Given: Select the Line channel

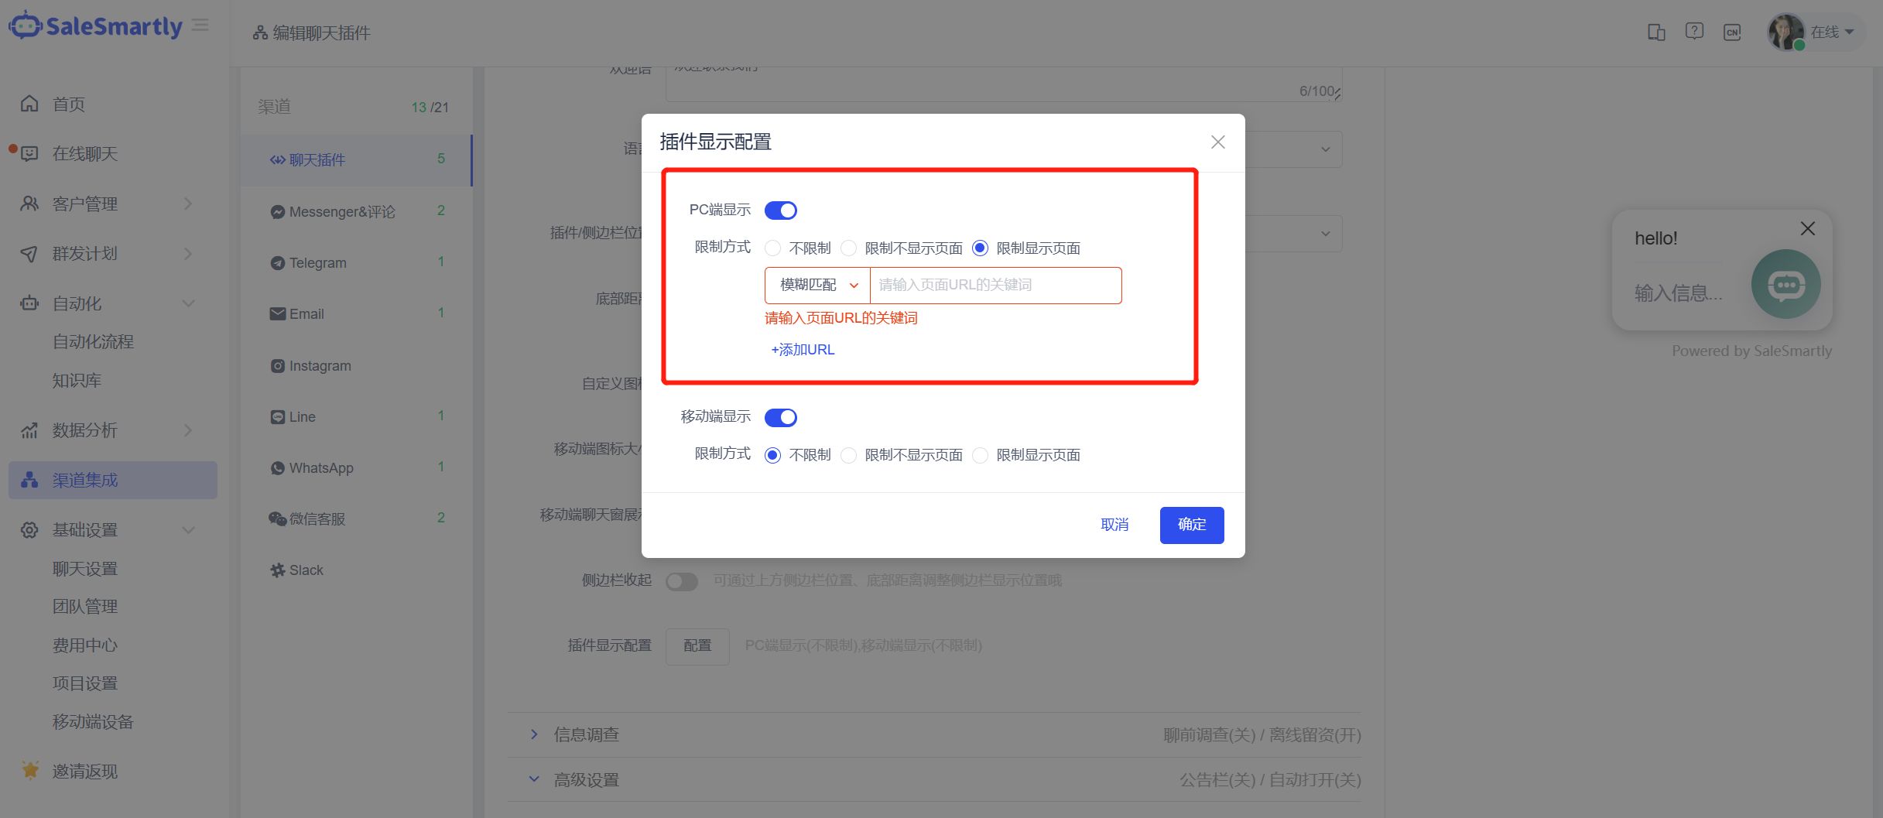Looking at the screenshot, I should pyautogui.click(x=302, y=416).
